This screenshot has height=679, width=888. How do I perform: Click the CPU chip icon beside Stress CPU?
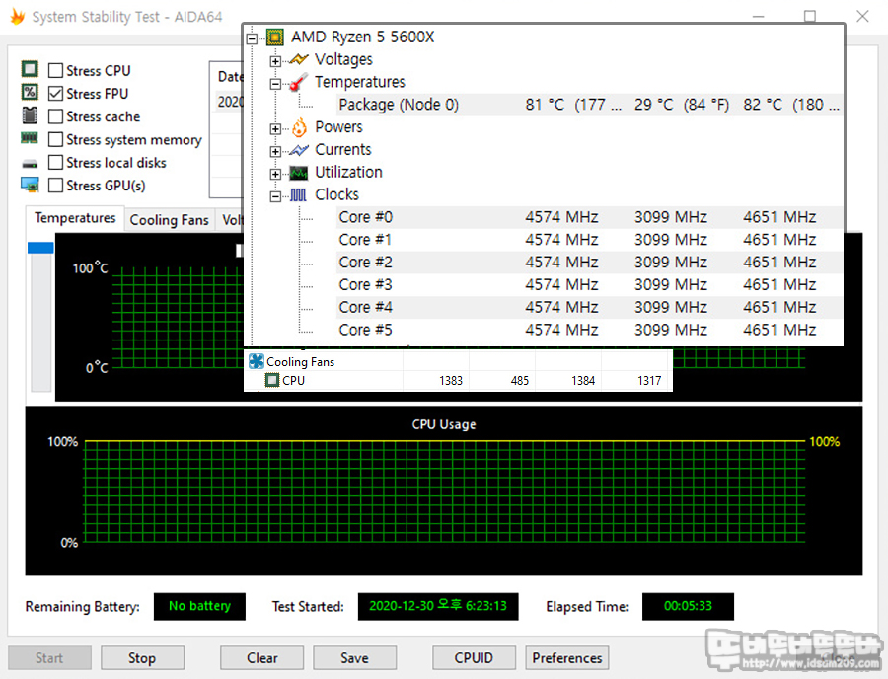30,70
